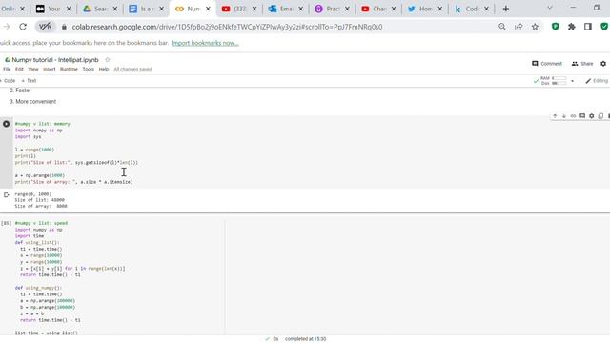The width and height of the screenshot is (610, 343).
Task: Open the Edit menu
Action: [19, 69]
